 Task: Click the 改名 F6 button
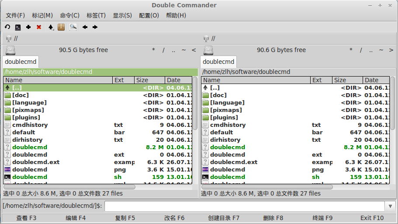[174, 218]
